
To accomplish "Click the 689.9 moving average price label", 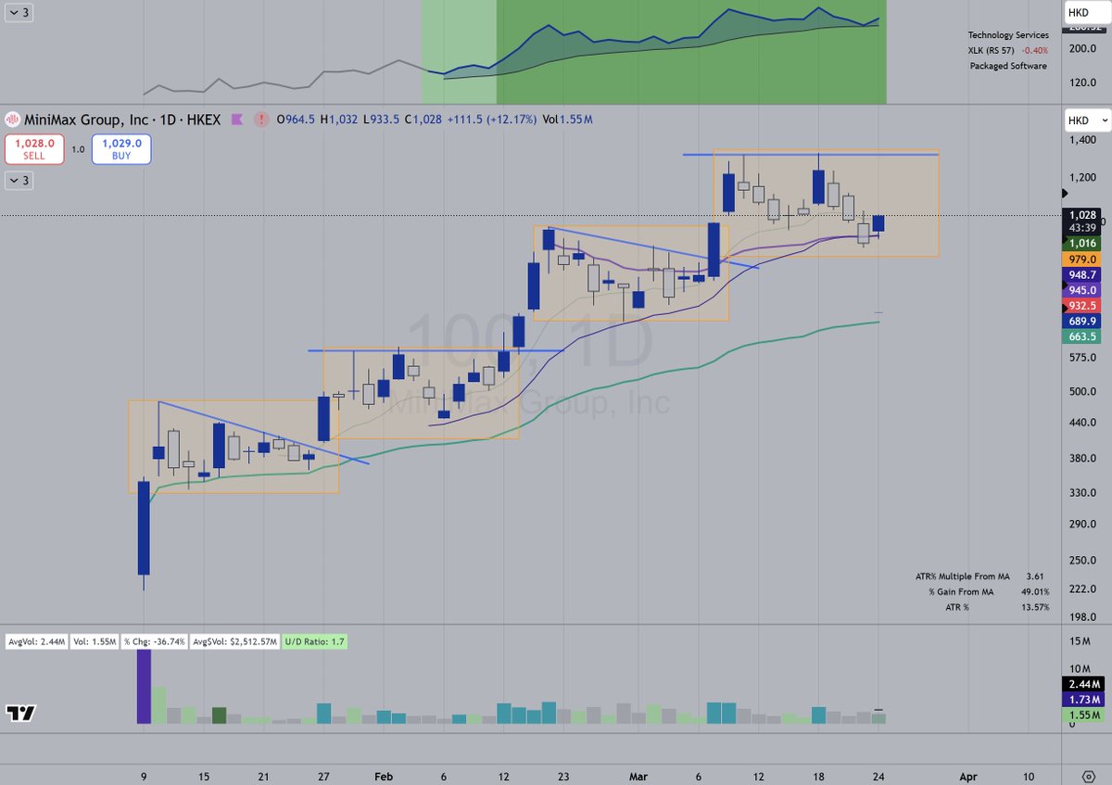I will click(1080, 321).
